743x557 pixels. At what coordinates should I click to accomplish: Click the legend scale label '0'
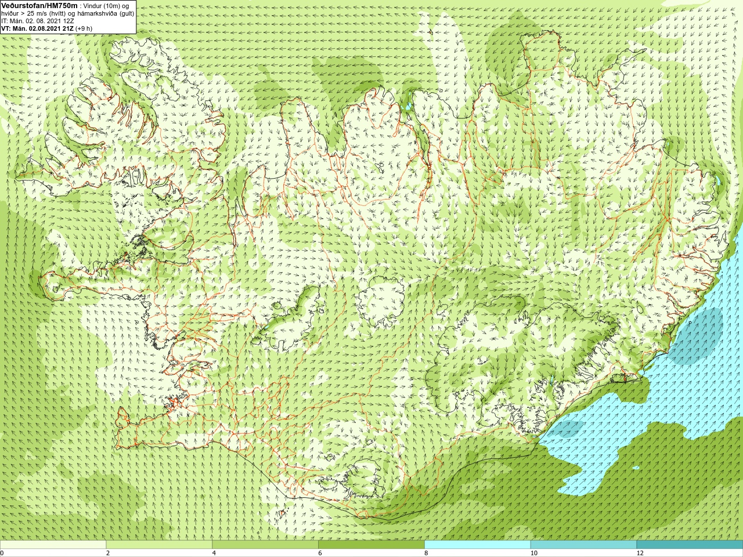pyautogui.click(x=2, y=553)
